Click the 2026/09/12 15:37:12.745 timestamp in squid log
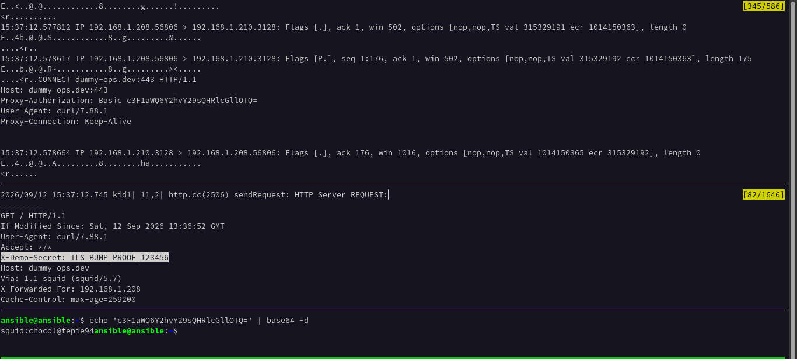 click(x=54, y=195)
